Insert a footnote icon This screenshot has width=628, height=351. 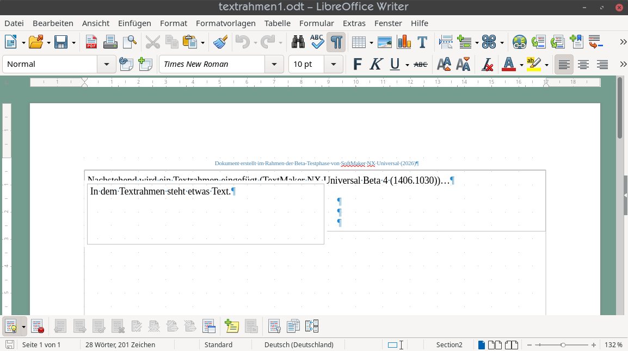pyautogui.click(x=539, y=42)
